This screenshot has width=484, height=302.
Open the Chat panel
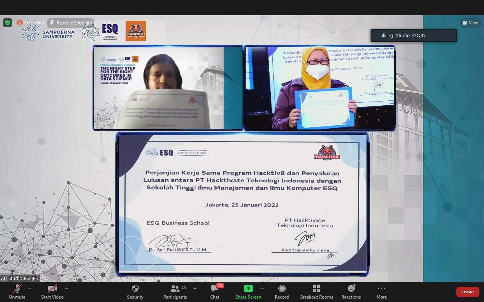point(215,291)
